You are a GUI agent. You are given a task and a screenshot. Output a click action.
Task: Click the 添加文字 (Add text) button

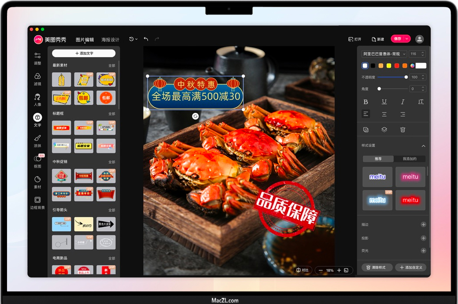(x=84, y=53)
